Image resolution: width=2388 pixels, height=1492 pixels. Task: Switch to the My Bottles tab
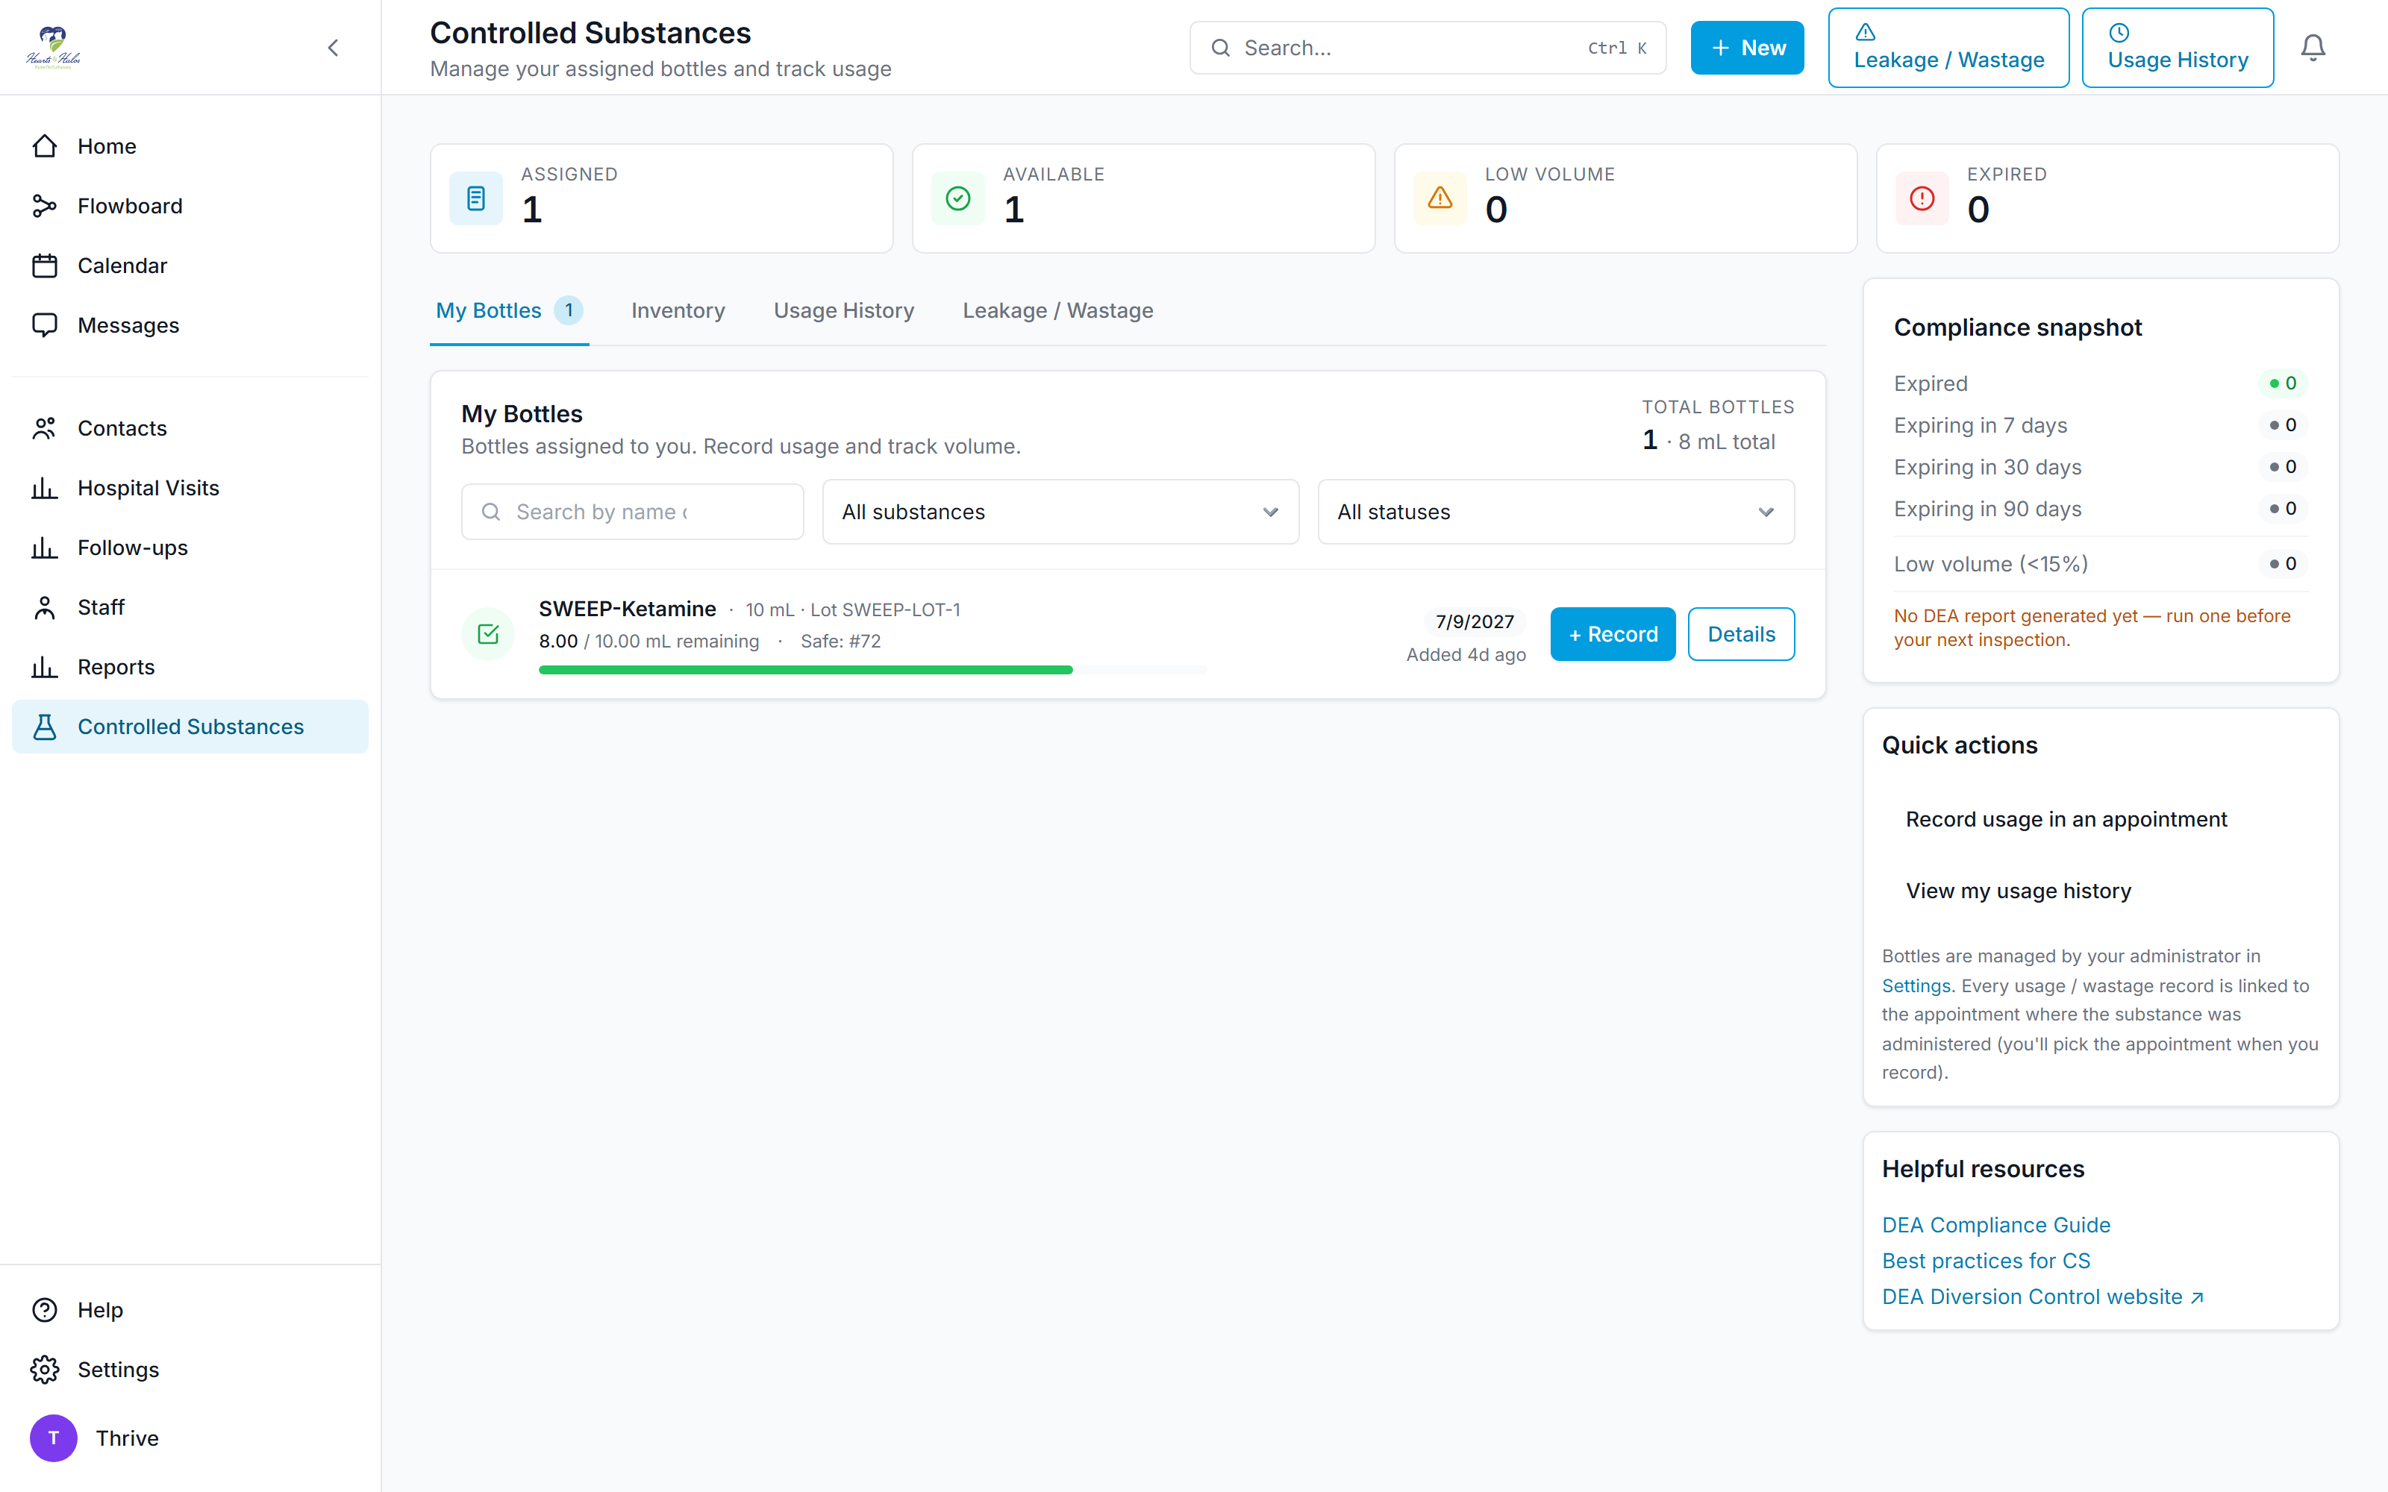509,310
